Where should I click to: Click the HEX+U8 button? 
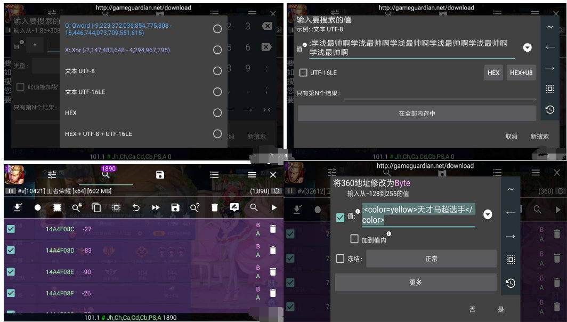point(521,73)
